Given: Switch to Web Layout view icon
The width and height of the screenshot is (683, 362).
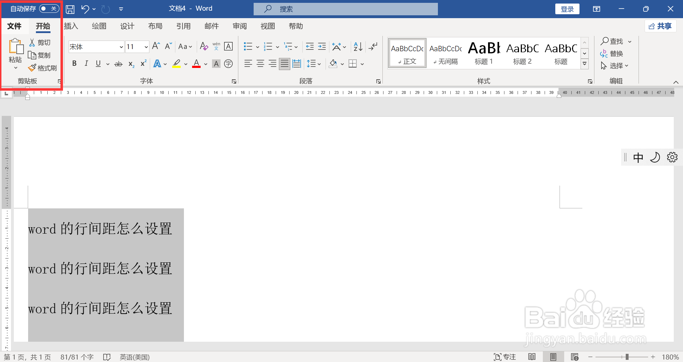Looking at the screenshot, I should 575,357.
